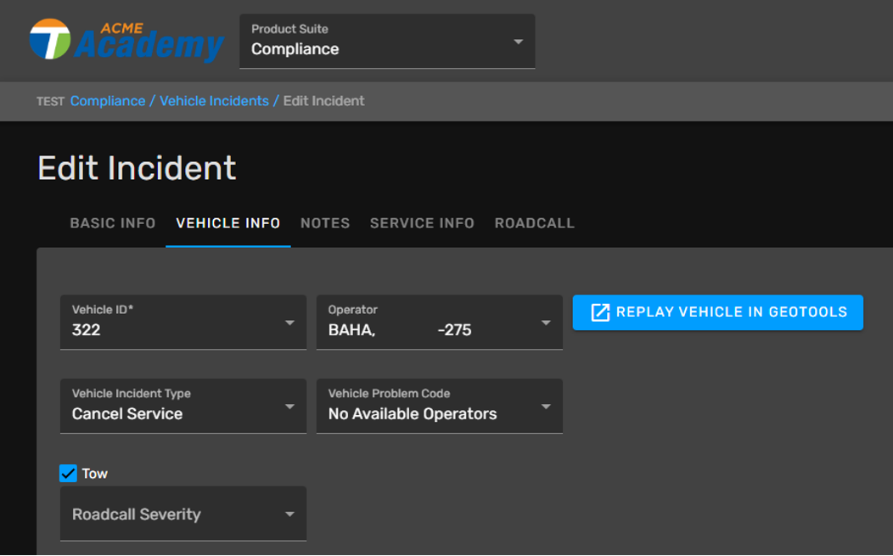Expand the Vehicle ID dropdown arrow
Screen dimensions: 893x556
click(289, 323)
